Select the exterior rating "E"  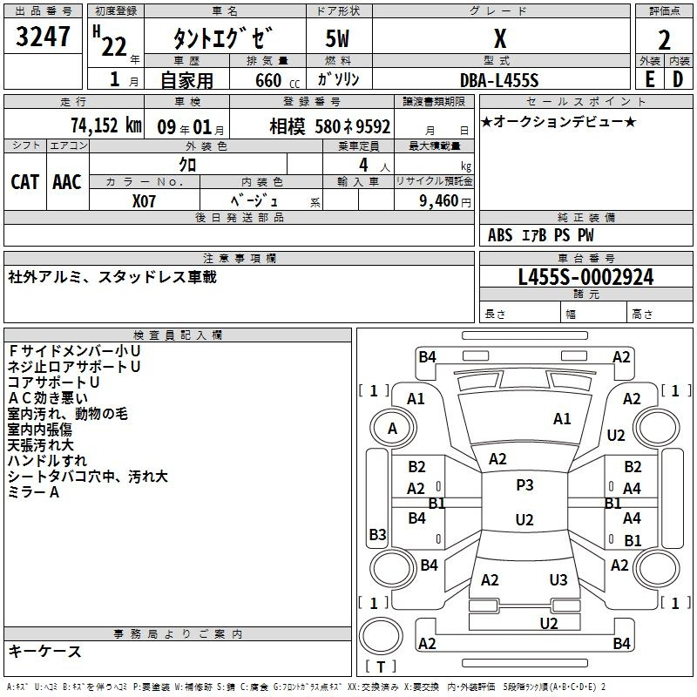649,79
